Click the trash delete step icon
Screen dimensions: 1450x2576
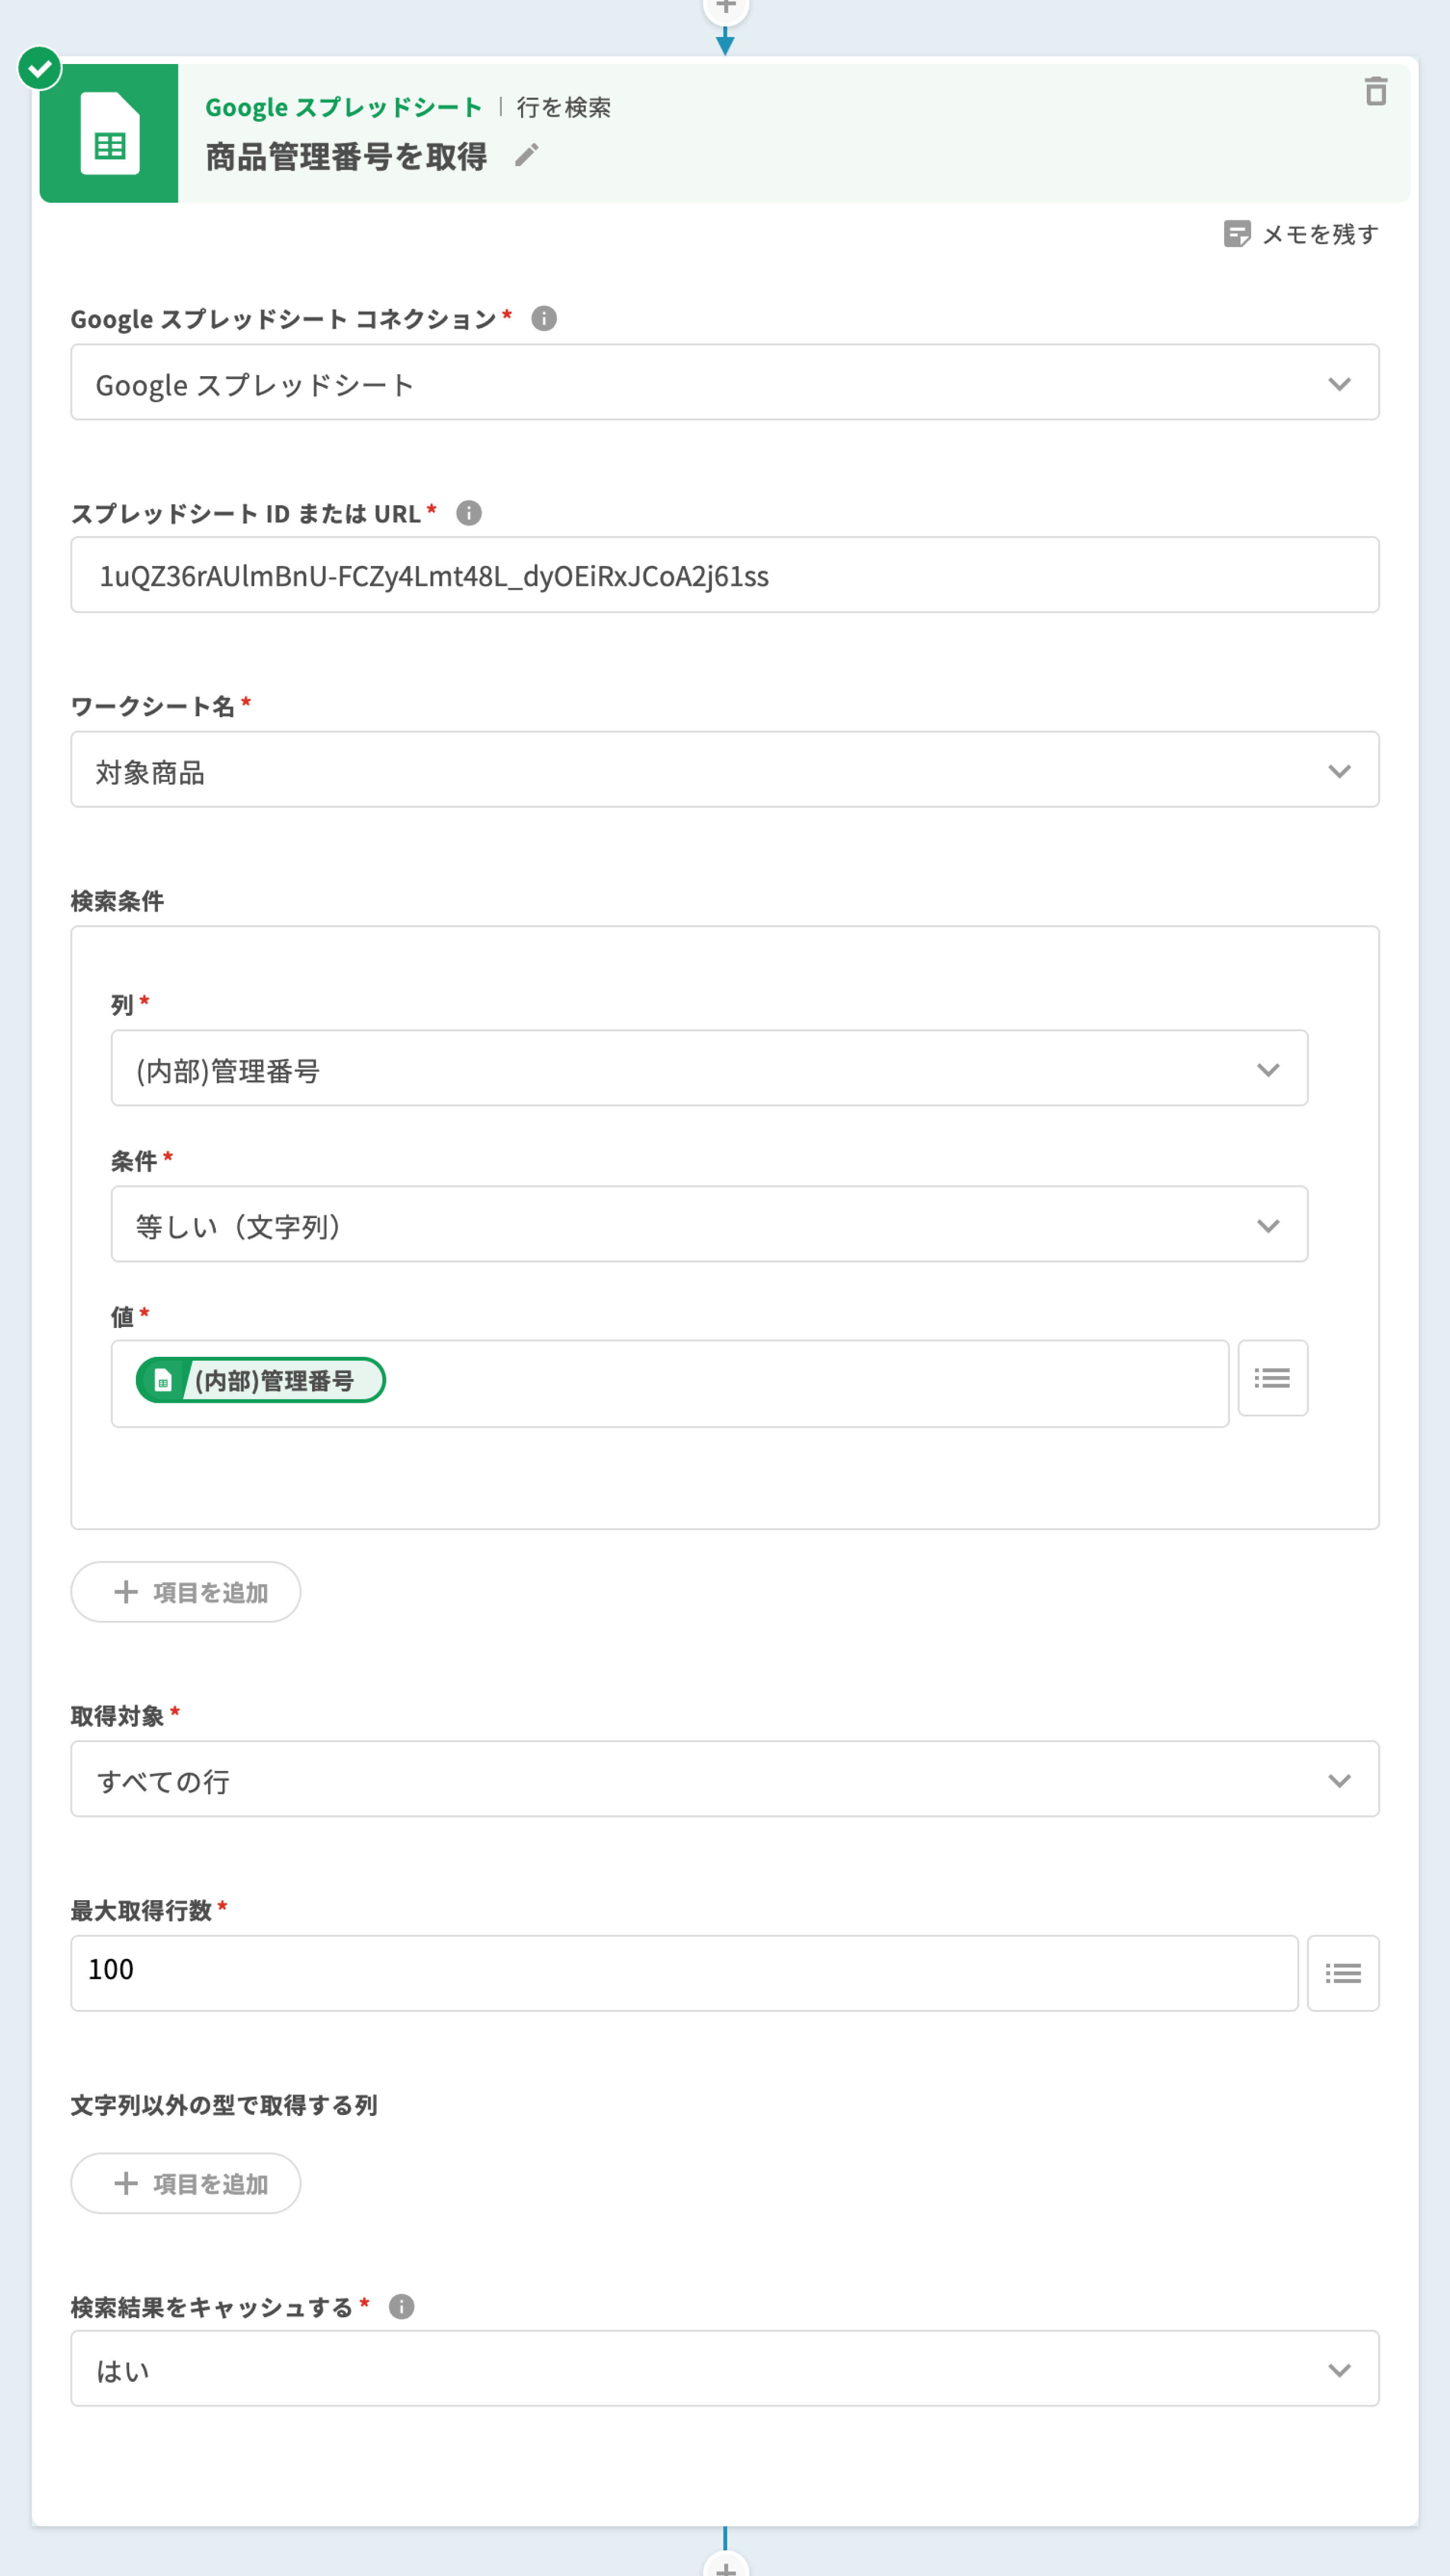(x=1375, y=91)
